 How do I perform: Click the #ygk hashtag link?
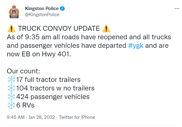[136, 45]
